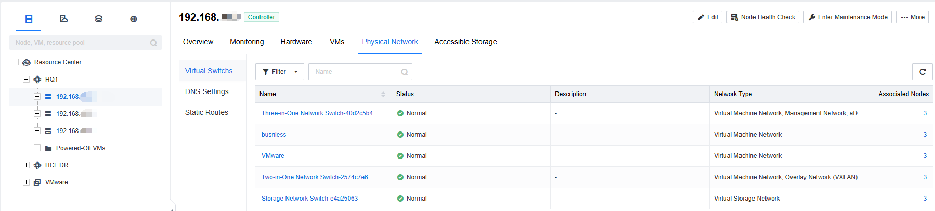The height and width of the screenshot is (211, 935).
Task: Open Static Routes section
Action: click(213, 112)
